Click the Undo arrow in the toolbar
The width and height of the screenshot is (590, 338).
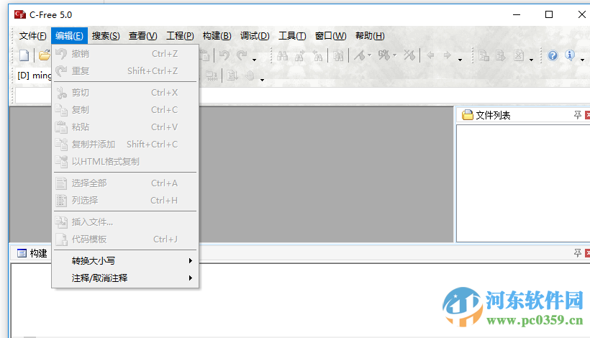point(224,55)
